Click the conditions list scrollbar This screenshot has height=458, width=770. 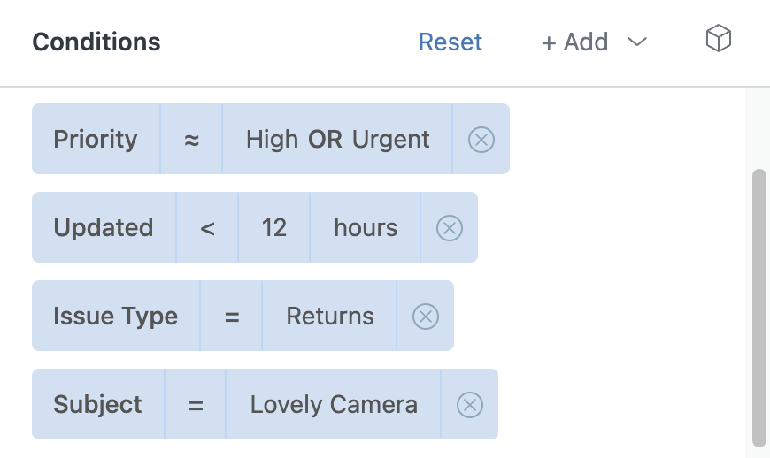759,308
